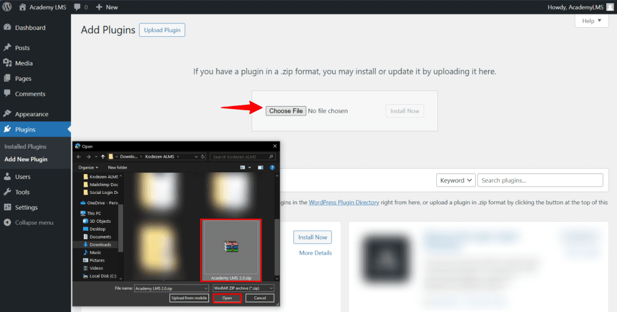Open Posts from the sidebar
The image size is (617, 312).
22,48
